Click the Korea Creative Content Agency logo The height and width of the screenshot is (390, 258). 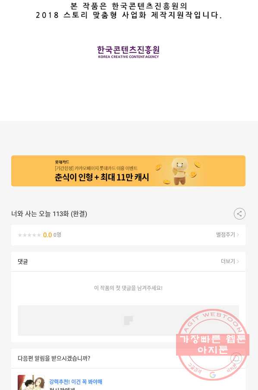tap(129, 52)
